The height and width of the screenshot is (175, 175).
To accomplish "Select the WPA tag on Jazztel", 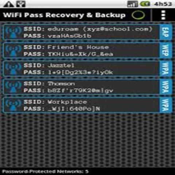I will click(166, 69).
